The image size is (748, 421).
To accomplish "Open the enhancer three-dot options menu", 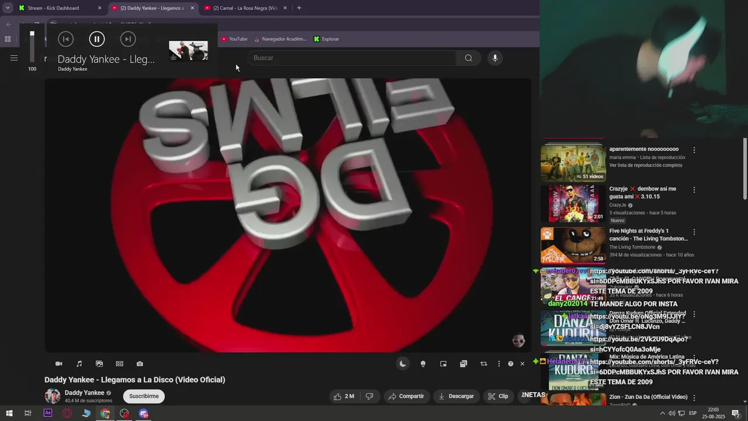I will [x=498, y=364].
